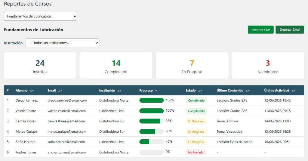Click Lubricentro Lima in Valeria Castro row
The width and height of the screenshot is (308, 161).
[x=112, y=111]
